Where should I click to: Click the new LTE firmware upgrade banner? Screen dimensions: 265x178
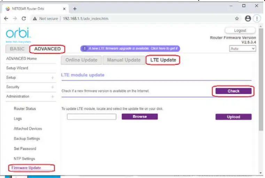pyautogui.click(x=130, y=49)
